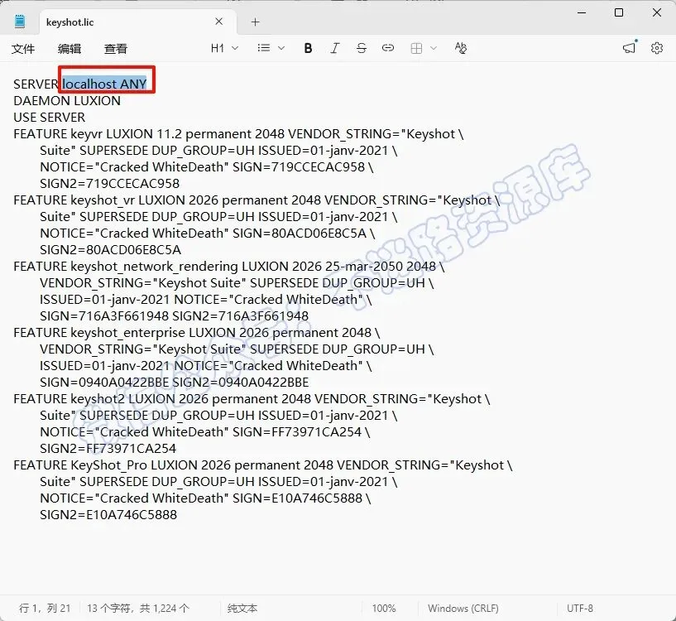676x621 pixels.
Task: Click 'SIGN2=FF73971CA254' line
Action: 108,449
